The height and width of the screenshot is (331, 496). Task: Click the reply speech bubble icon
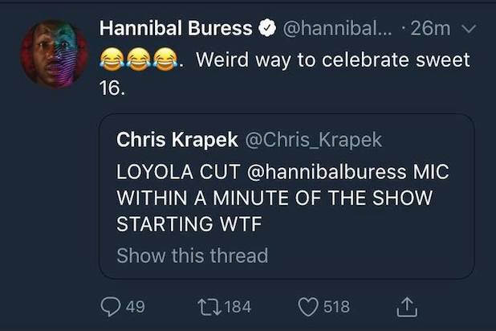[x=111, y=306]
